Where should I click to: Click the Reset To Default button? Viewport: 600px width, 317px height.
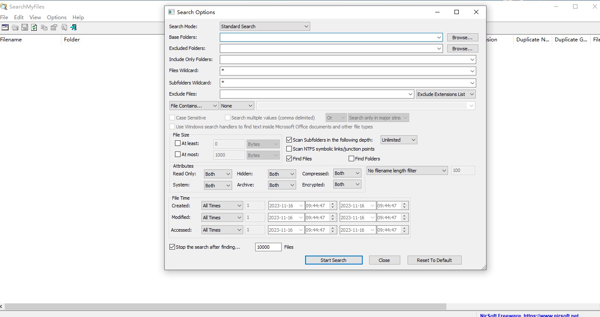(434, 260)
